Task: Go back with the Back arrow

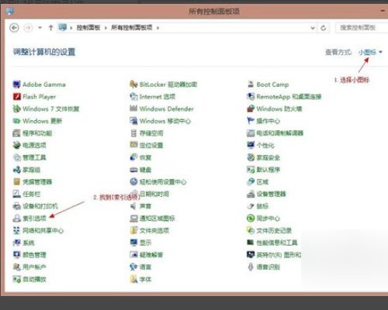Action: [14, 28]
